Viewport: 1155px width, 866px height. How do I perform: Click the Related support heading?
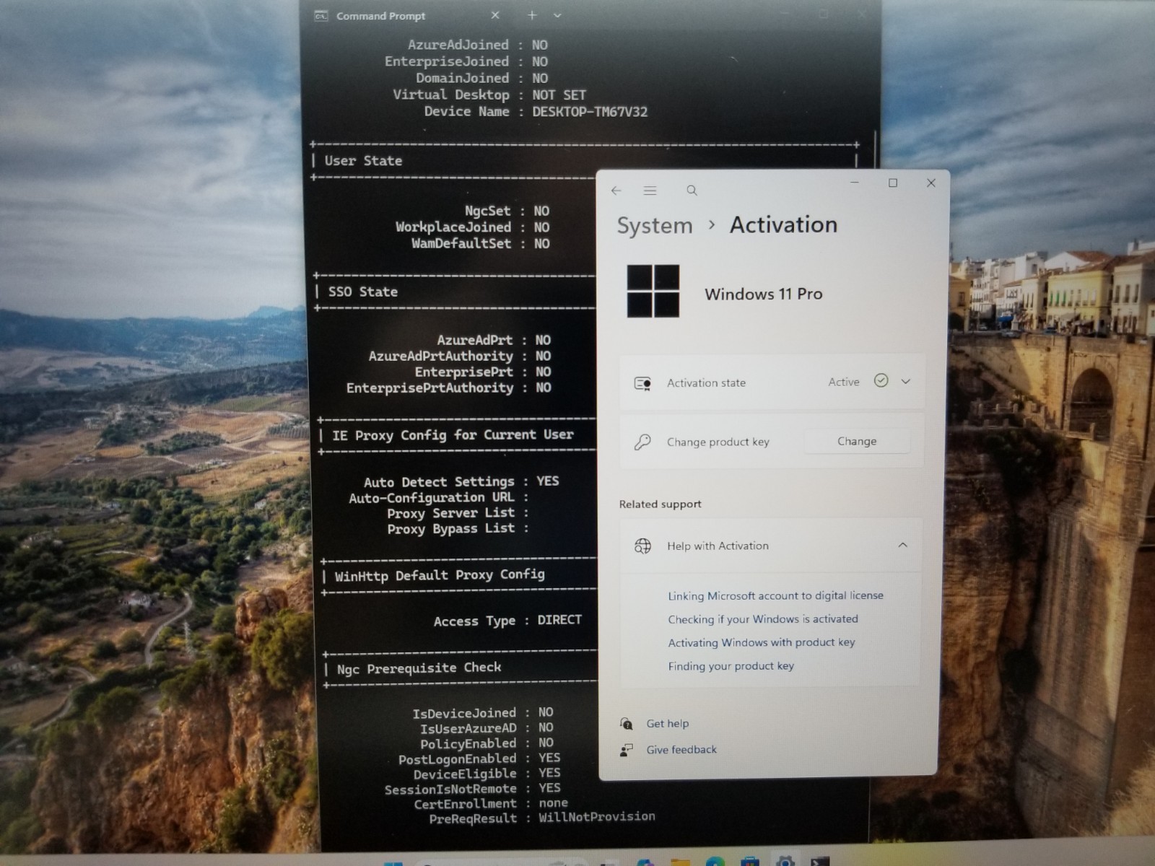(x=660, y=504)
